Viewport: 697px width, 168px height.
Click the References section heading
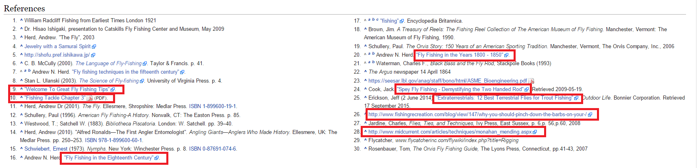[24, 9]
